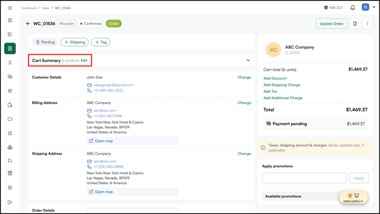The width and height of the screenshot is (380, 214).
Task: Open the notifications bell
Action: [353, 8]
